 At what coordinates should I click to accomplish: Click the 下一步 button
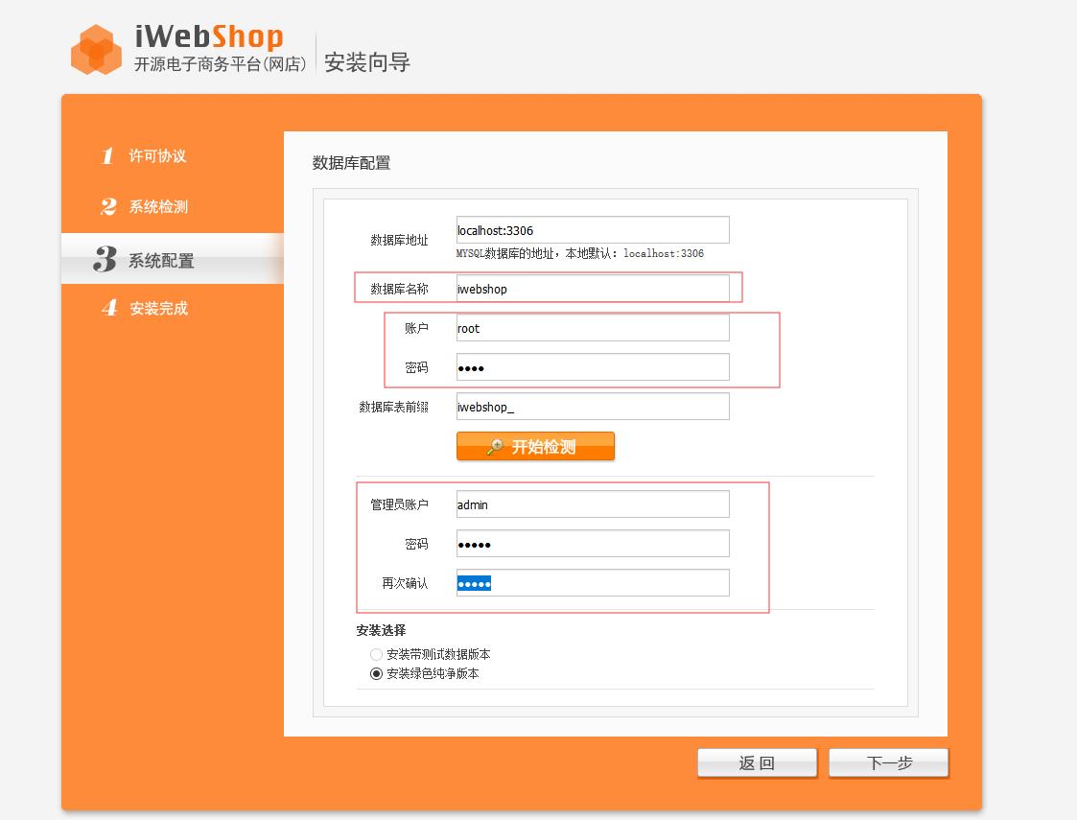(888, 761)
